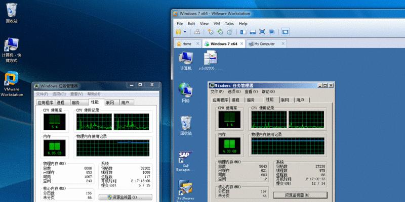Select VMware Workstation desktop shortcut
The height and width of the screenshot is (202, 405).
[12, 84]
